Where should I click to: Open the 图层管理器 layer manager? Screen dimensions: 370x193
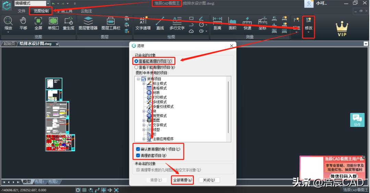[88, 23]
